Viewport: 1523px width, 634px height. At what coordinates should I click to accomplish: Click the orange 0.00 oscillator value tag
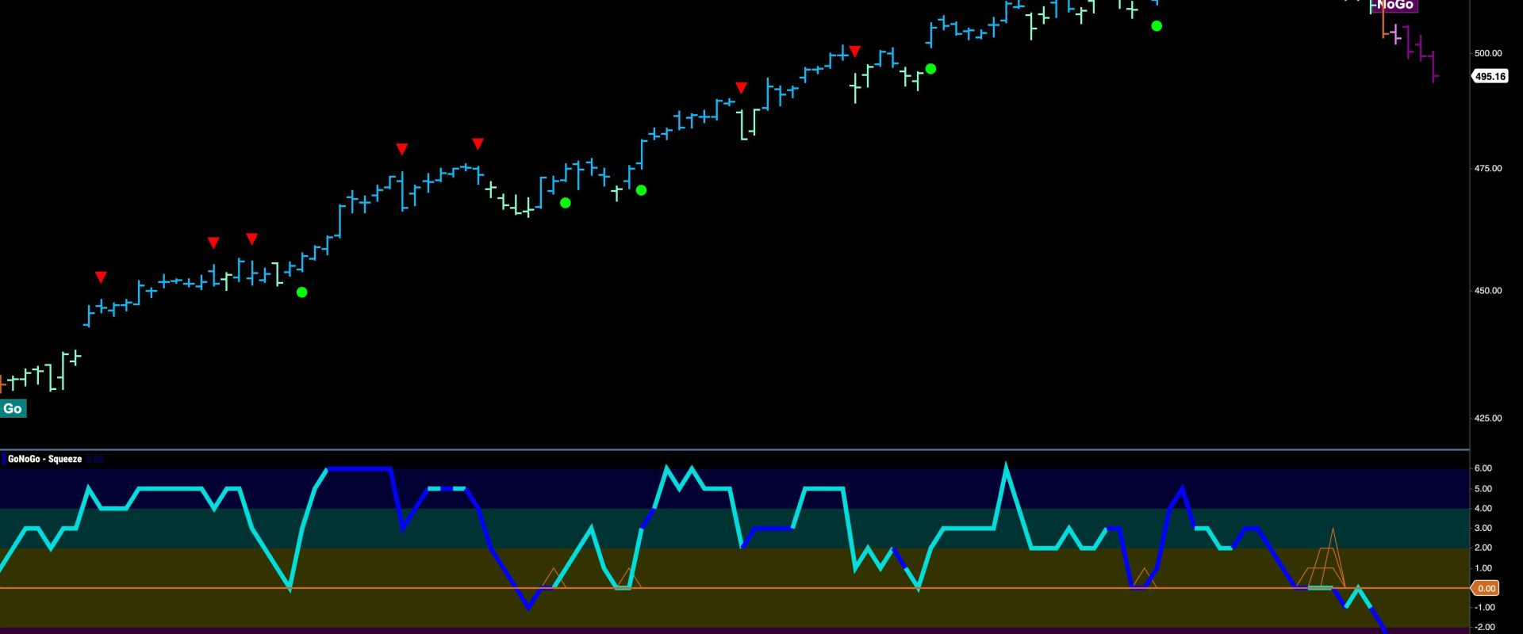[x=1486, y=588]
